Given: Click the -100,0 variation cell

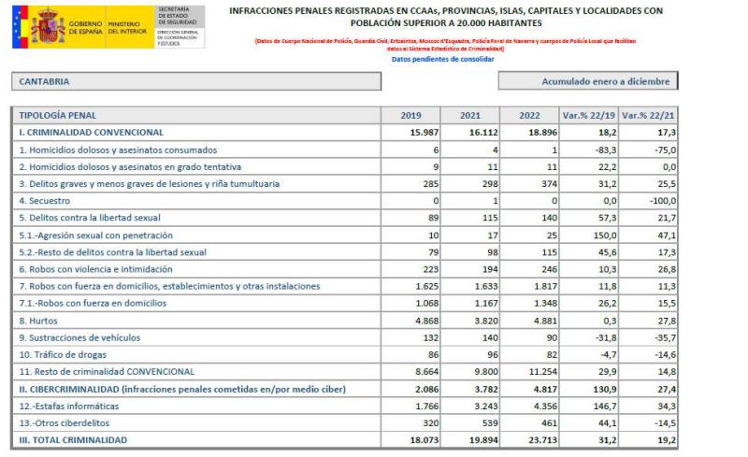Looking at the screenshot, I should pos(648,201).
